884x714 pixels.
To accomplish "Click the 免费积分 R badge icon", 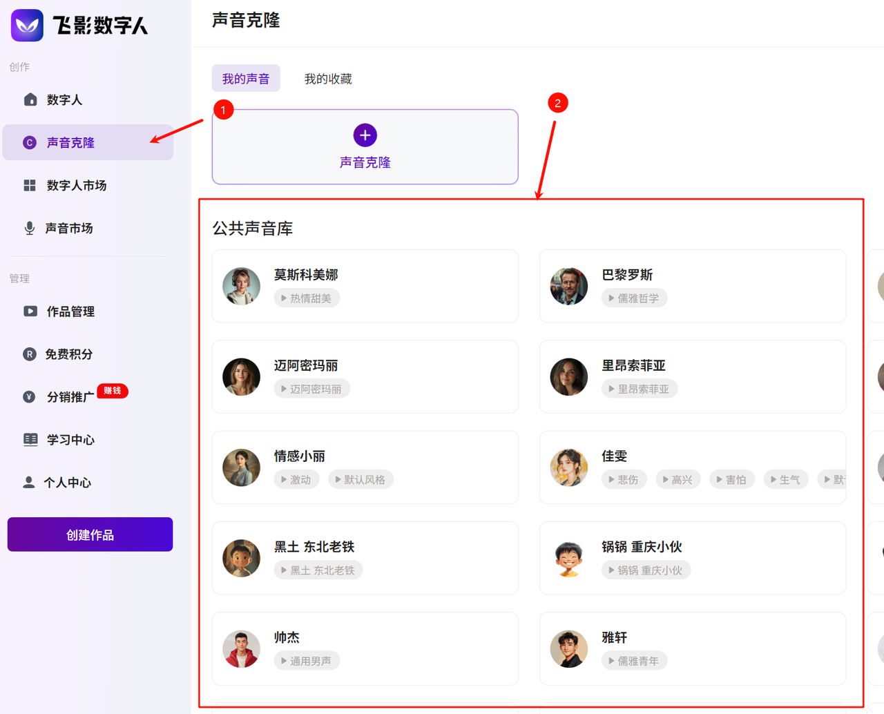I will tap(30, 354).
